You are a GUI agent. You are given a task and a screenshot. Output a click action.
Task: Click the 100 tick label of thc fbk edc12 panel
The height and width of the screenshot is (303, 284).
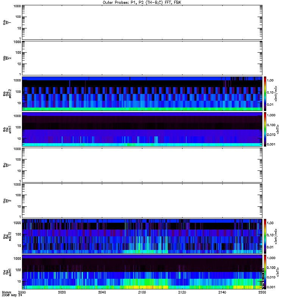pyautogui.click(x=18, y=234)
